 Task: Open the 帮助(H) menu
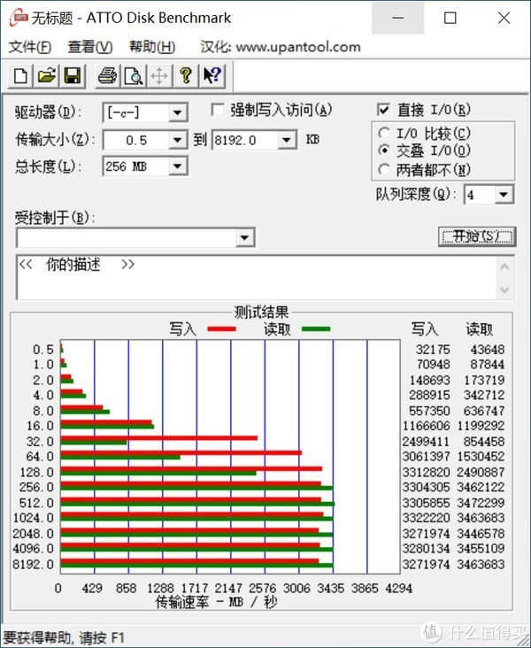[152, 47]
